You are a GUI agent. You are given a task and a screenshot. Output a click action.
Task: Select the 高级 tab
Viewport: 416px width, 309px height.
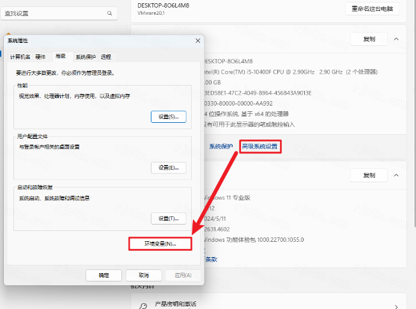pyautogui.click(x=60, y=56)
